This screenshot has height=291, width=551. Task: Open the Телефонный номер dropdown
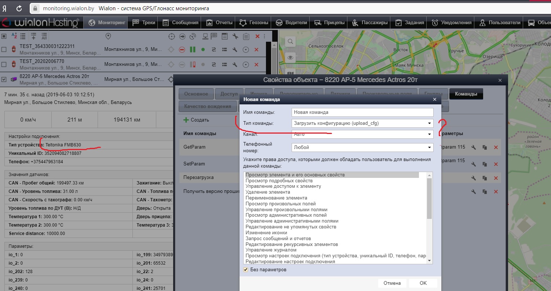(362, 147)
